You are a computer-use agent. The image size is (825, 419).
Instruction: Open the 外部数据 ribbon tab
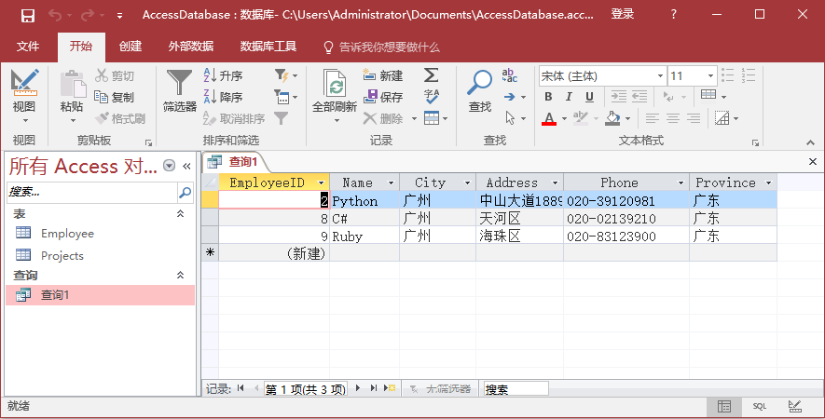(x=190, y=47)
